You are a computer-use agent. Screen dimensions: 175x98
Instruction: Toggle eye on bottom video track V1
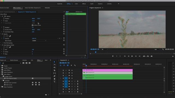pyautogui.click(x=72, y=78)
